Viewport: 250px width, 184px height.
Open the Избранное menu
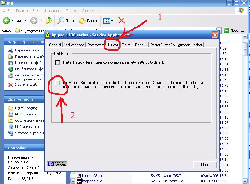(52, 11)
